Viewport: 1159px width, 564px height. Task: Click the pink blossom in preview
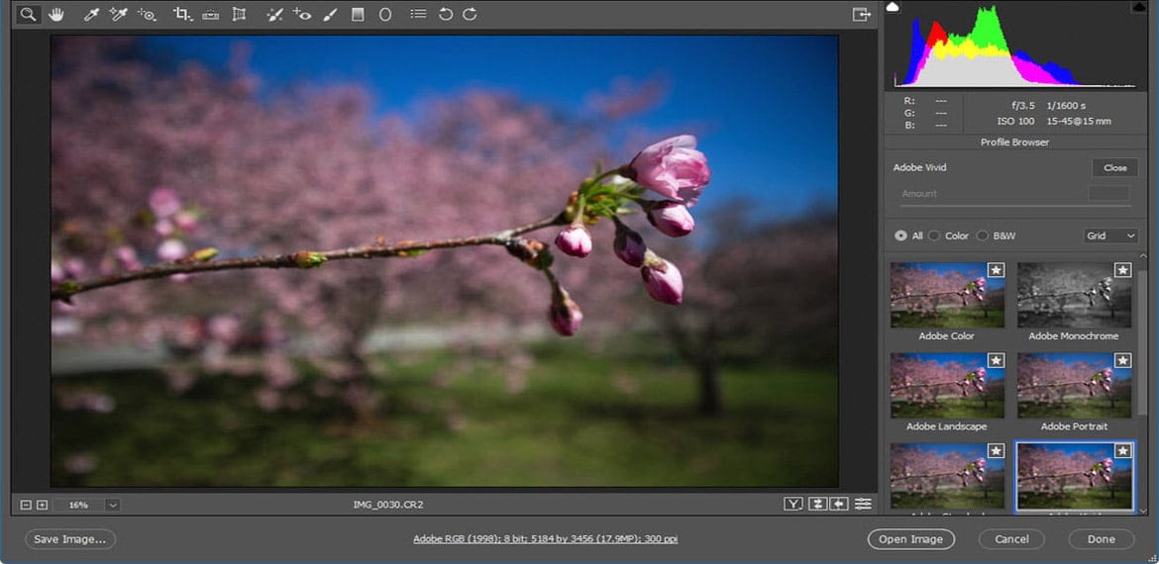coord(670,168)
